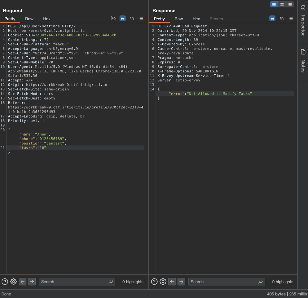Click the Request 0 highlights label

[133, 282]
